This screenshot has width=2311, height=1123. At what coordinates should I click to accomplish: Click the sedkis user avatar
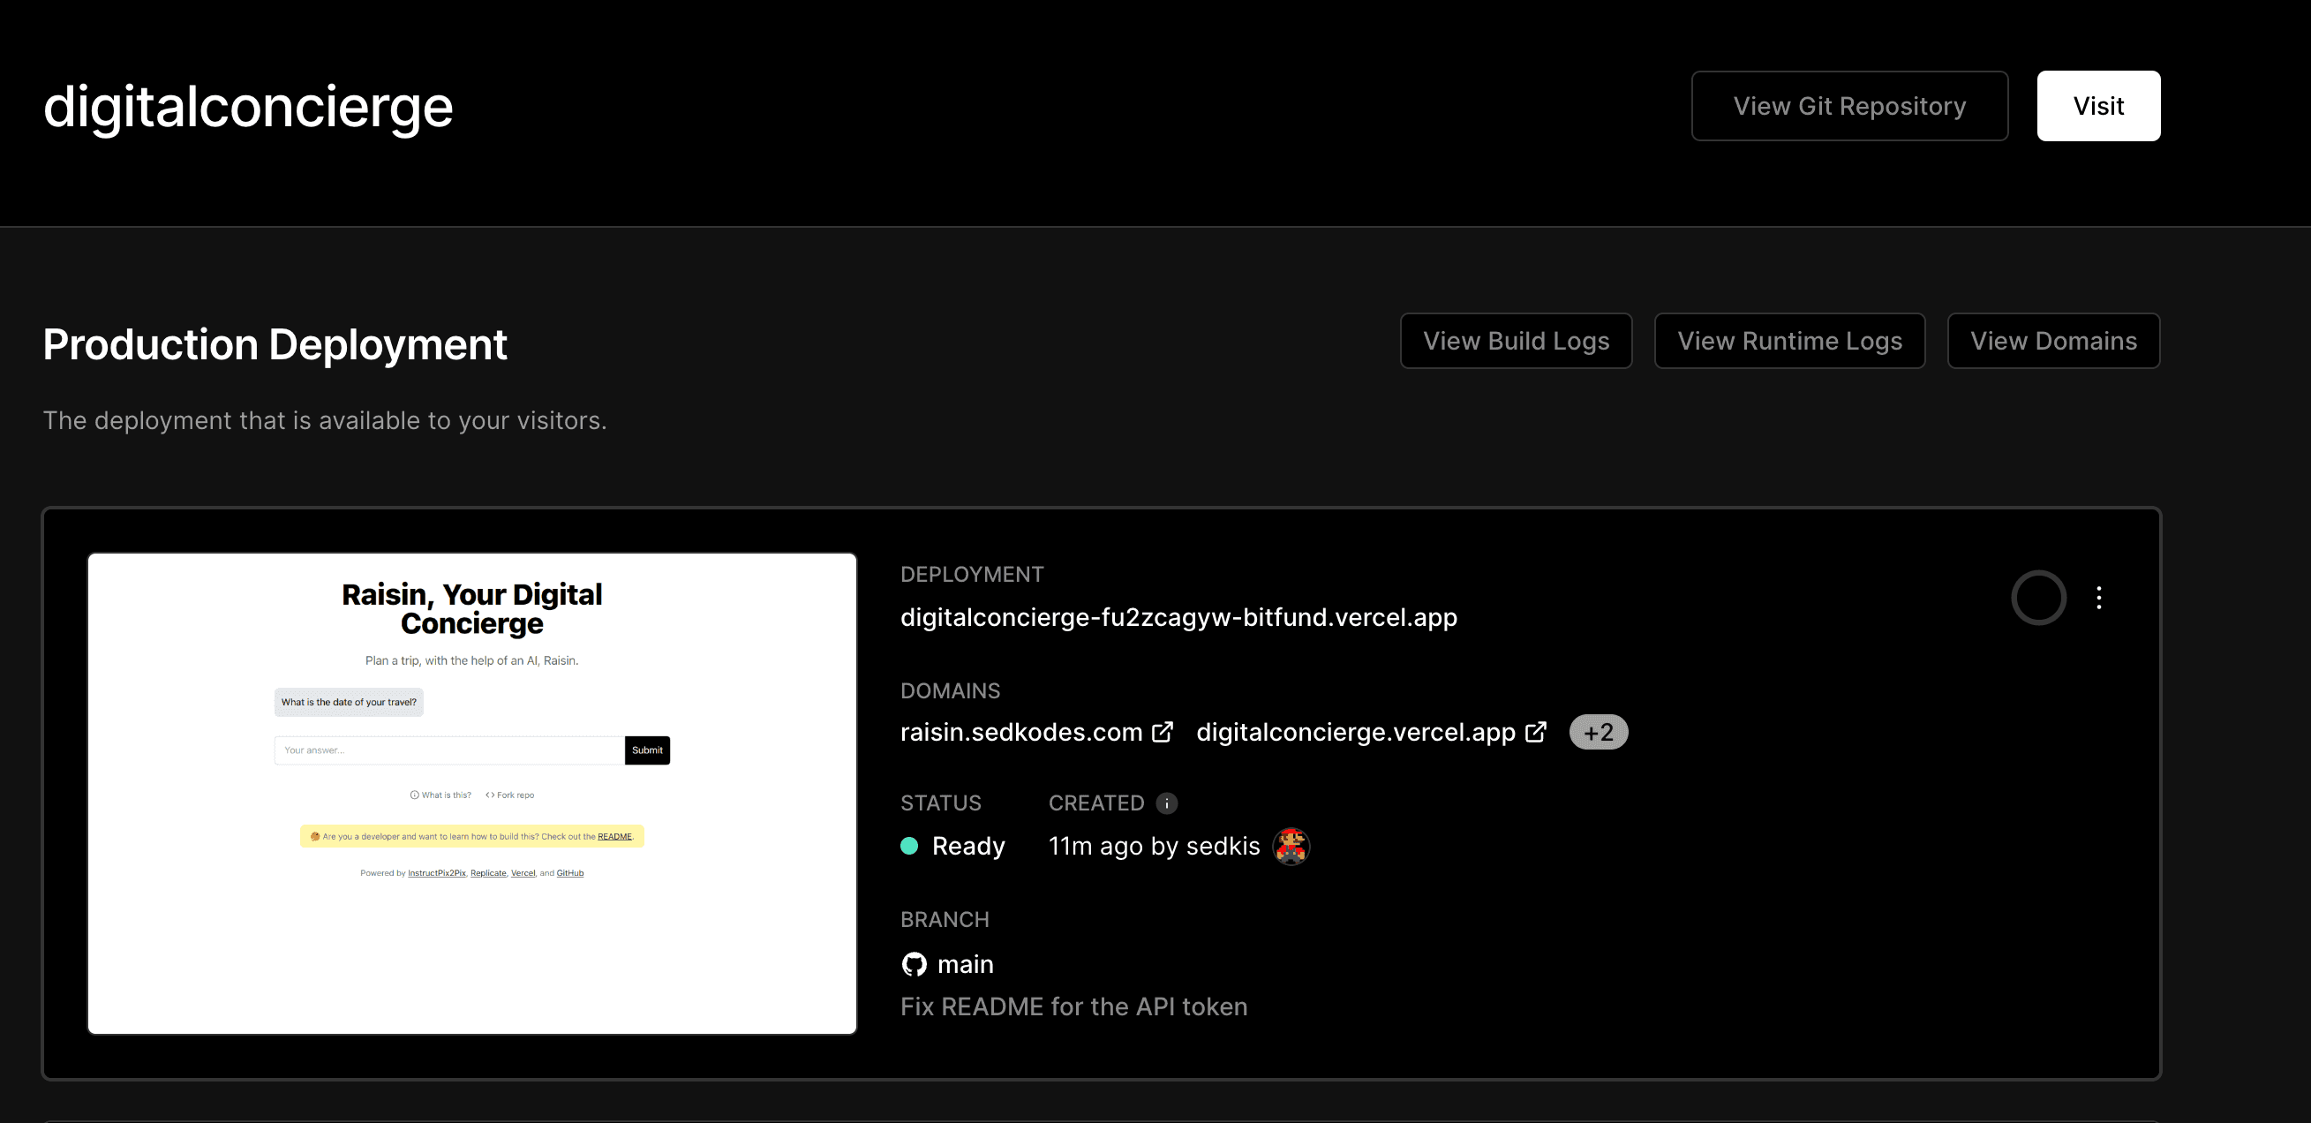pos(1291,846)
